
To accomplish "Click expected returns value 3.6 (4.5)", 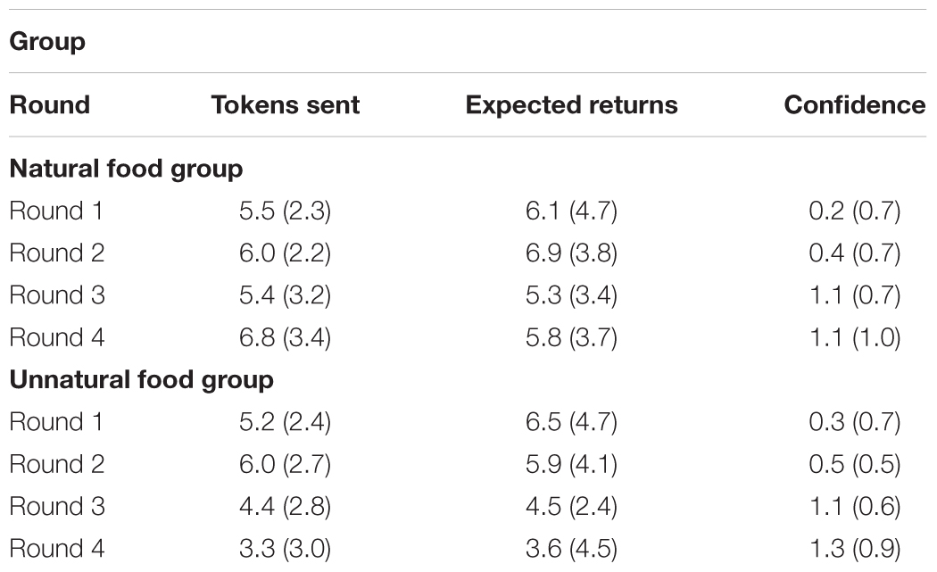I will 571,549.
